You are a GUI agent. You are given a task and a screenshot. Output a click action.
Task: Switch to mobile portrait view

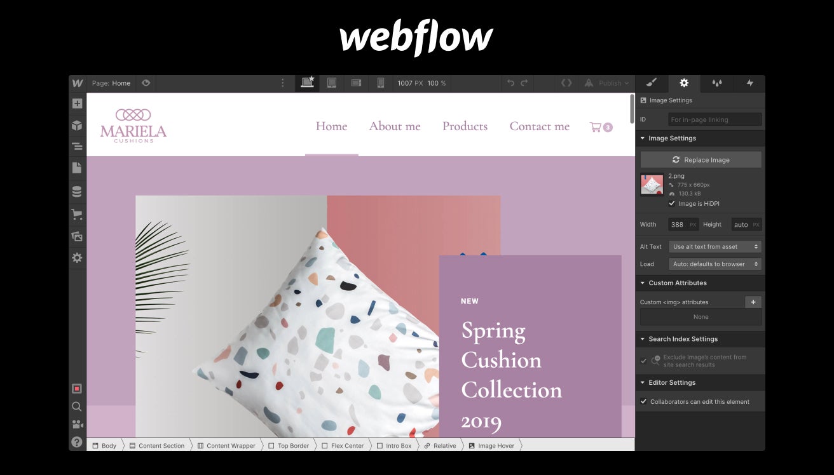point(381,83)
